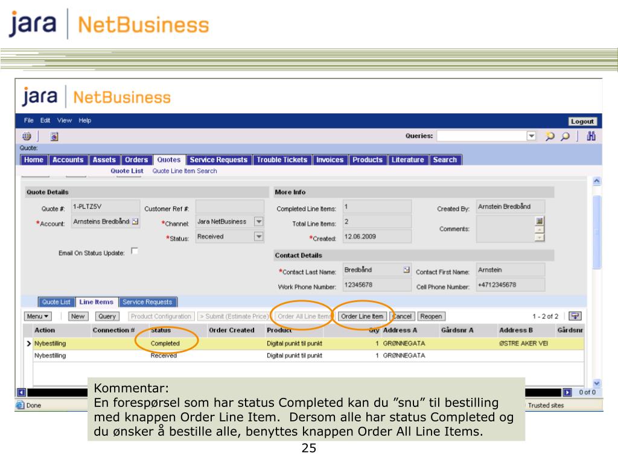This screenshot has width=618, height=463.
Task: Click the Query button
Action: 107,316
